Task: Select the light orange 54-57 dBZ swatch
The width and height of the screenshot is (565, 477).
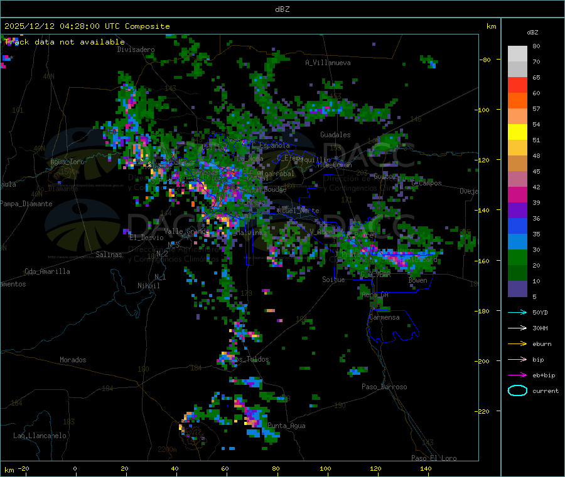Action: tap(517, 116)
